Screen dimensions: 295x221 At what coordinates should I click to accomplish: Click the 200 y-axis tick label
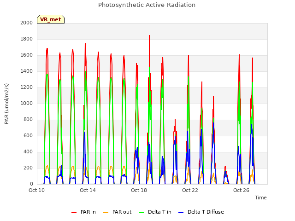click(28, 168)
